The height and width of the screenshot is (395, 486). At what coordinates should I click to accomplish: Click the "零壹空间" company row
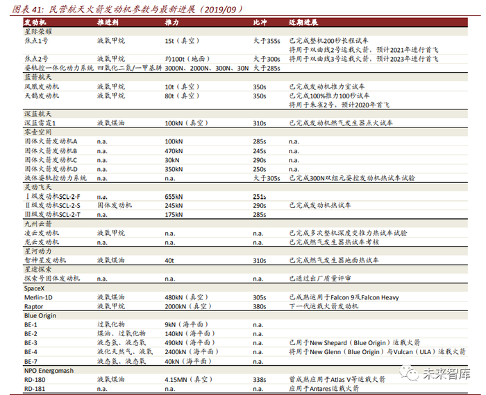pyautogui.click(x=246, y=132)
